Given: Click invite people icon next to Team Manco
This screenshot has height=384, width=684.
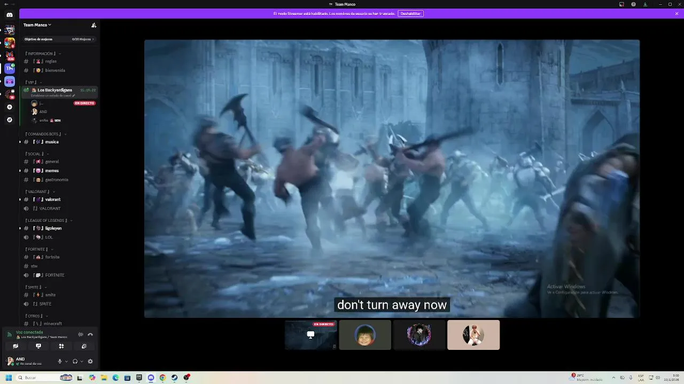Looking at the screenshot, I should coord(94,25).
